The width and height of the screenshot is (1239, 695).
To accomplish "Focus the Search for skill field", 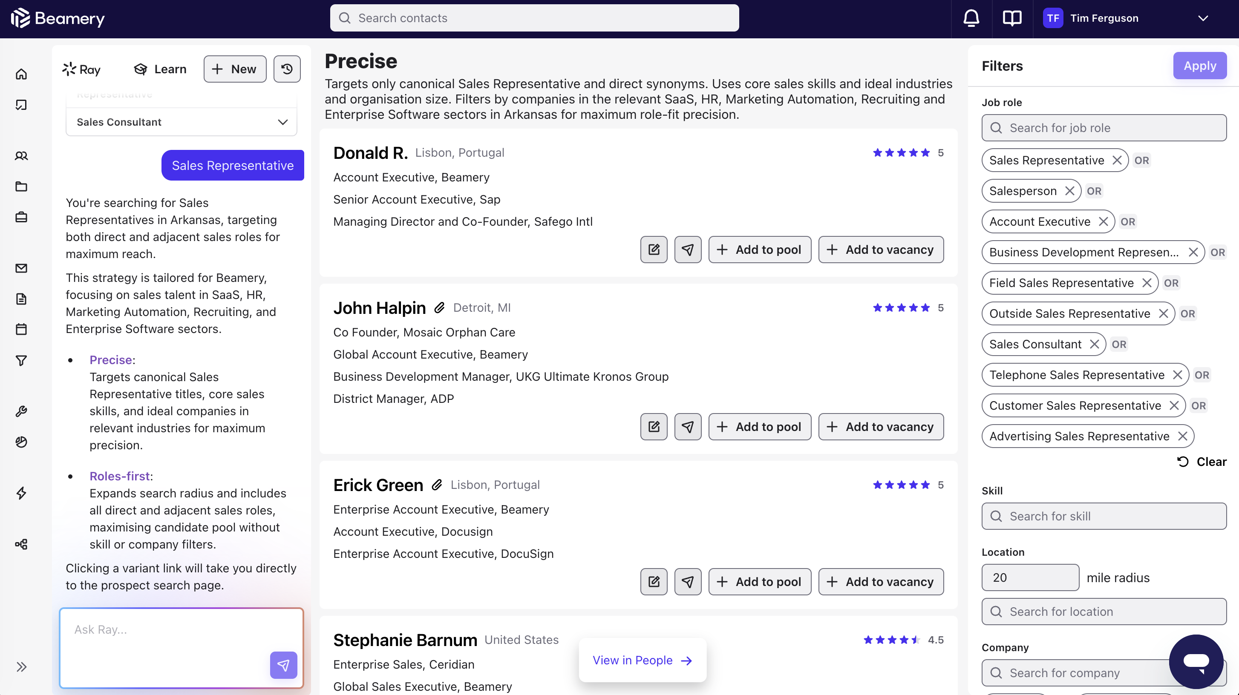I will click(1104, 516).
